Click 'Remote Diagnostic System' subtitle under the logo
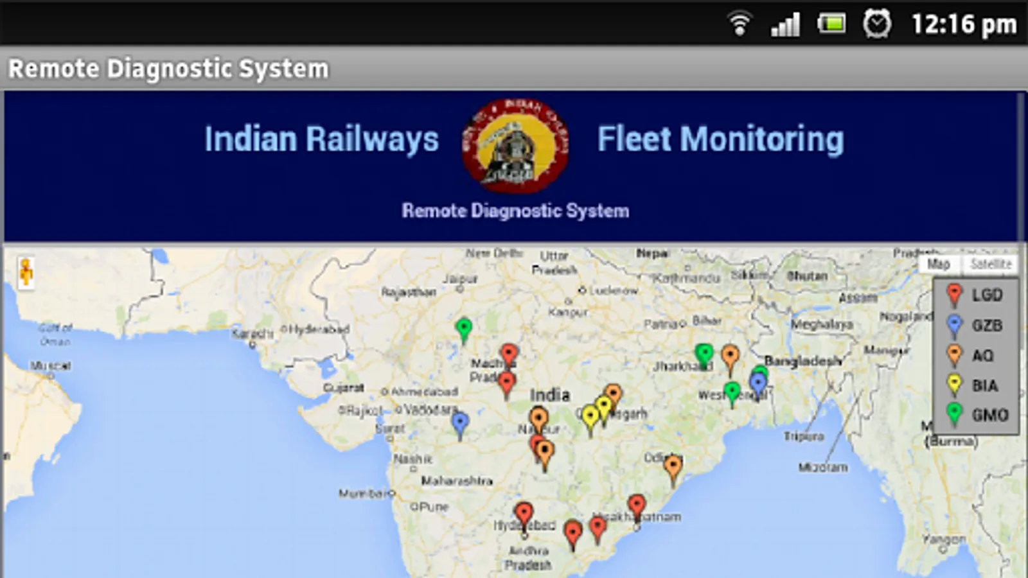This screenshot has width=1028, height=578. click(515, 211)
